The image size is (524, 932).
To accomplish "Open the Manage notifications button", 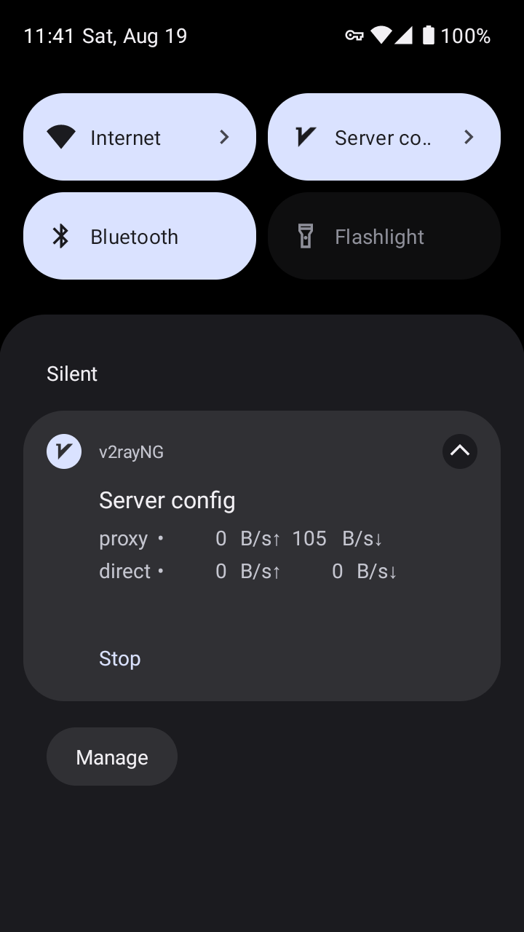I will [112, 757].
